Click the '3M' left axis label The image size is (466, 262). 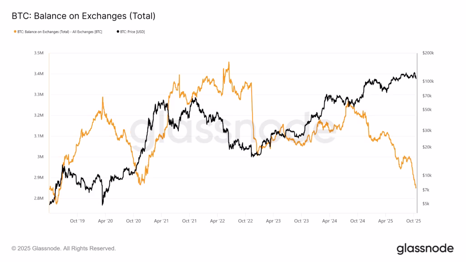point(41,157)
